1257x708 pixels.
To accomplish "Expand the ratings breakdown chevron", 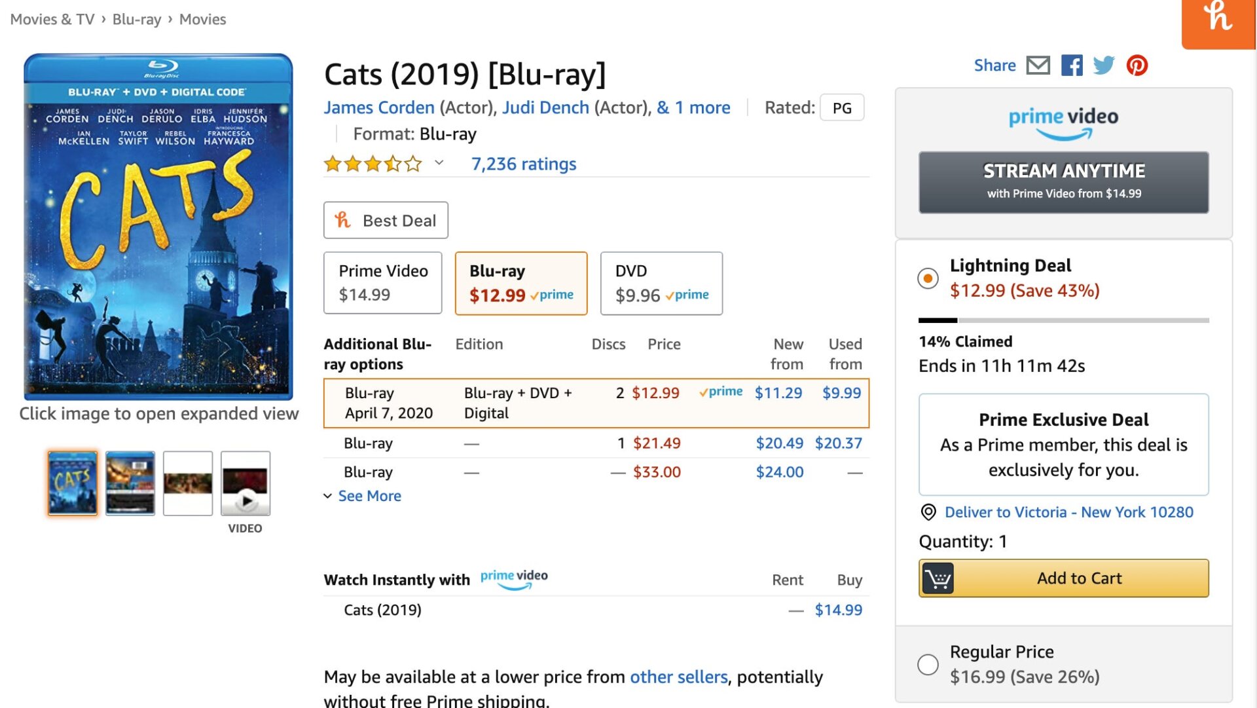I will tap(439, 164).
